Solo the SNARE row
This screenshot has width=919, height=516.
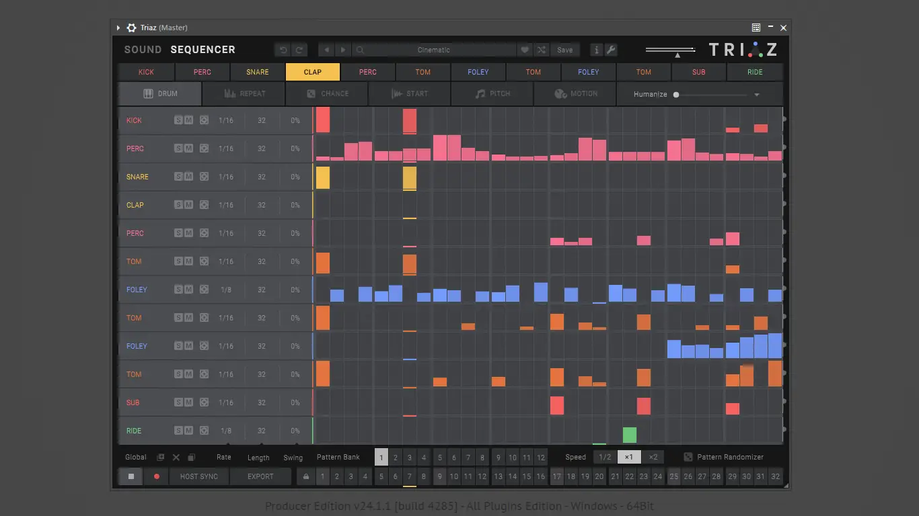pos(178,177)
